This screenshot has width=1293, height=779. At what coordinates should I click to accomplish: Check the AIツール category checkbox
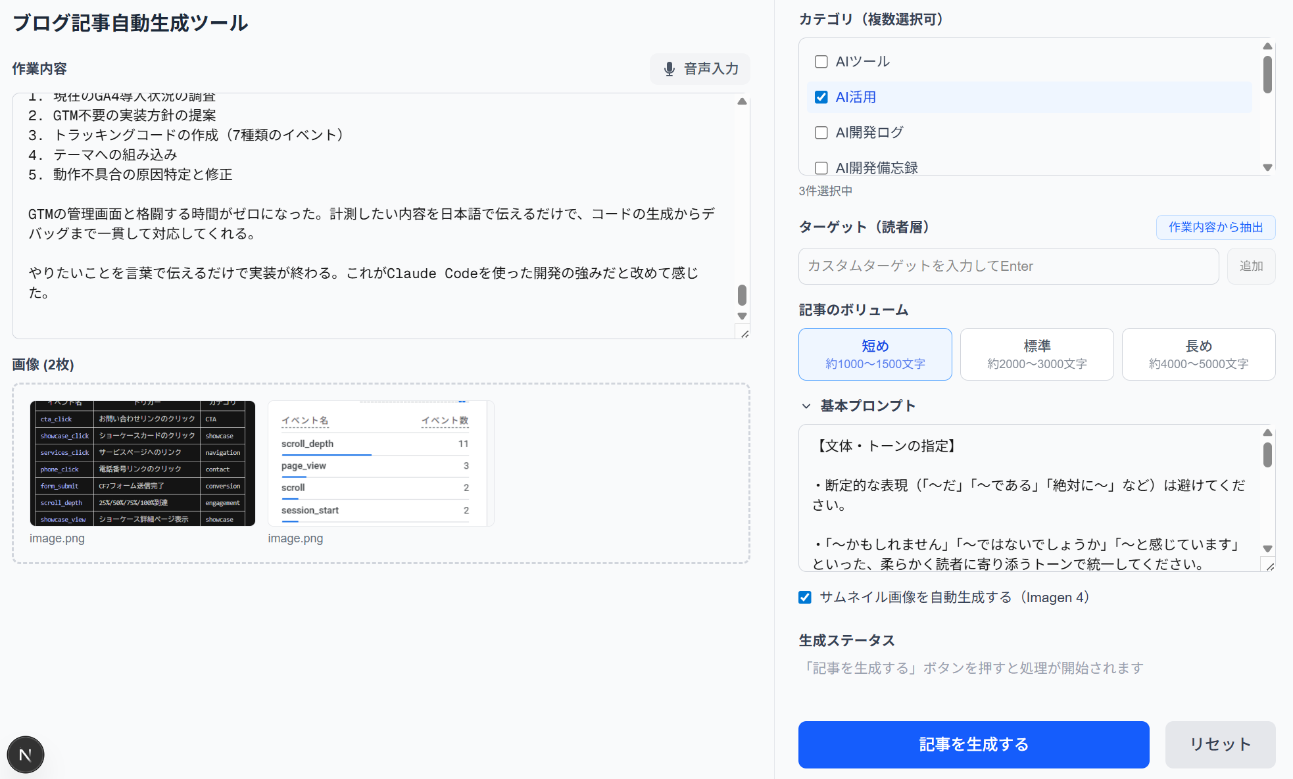coord(821,62)
